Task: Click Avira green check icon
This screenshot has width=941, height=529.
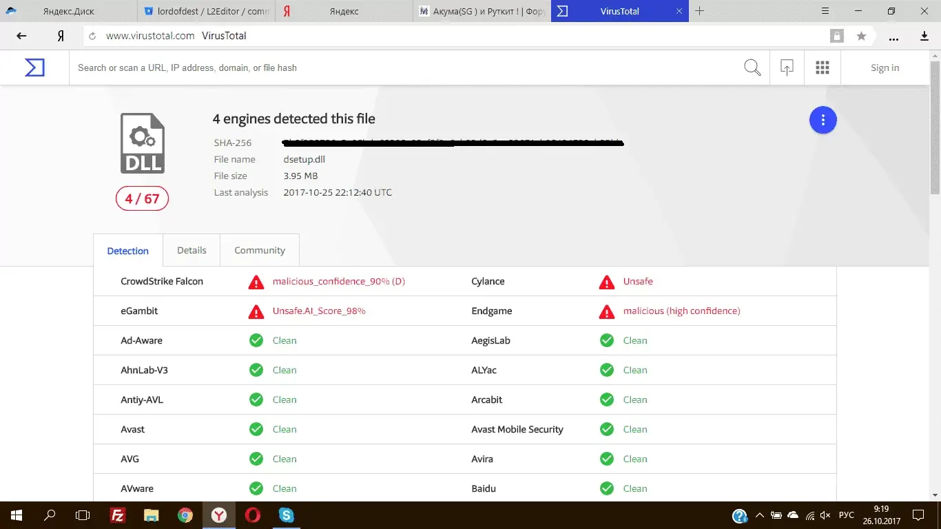Action: click(x=607, y=459)
